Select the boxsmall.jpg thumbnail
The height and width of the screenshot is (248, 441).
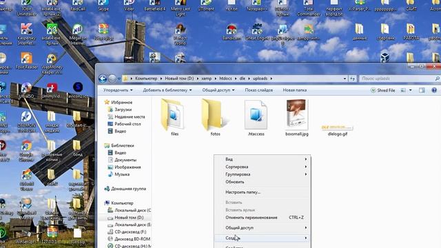[x=297, y=118]
